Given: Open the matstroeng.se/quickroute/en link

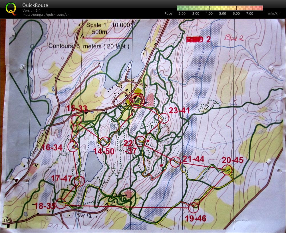Looking at the screenshot, I should (x=46, y=15).
